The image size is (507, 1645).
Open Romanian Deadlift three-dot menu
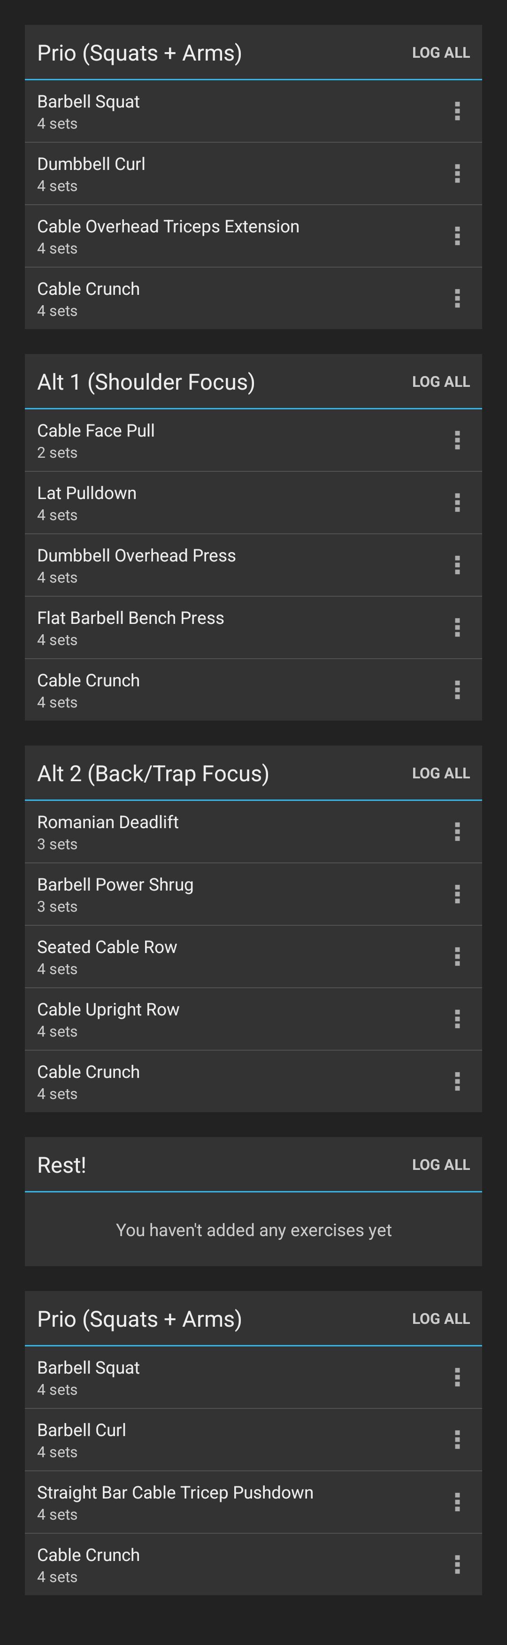click(x=457, y=831)
